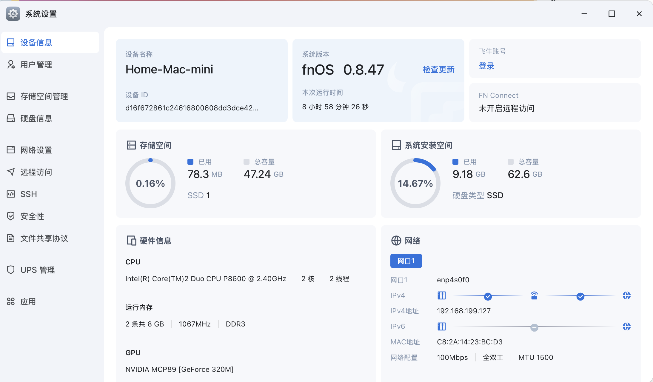Click the 存储空间管理 storage icon
The height and width of the screenshot is (382, 653).
11,96
